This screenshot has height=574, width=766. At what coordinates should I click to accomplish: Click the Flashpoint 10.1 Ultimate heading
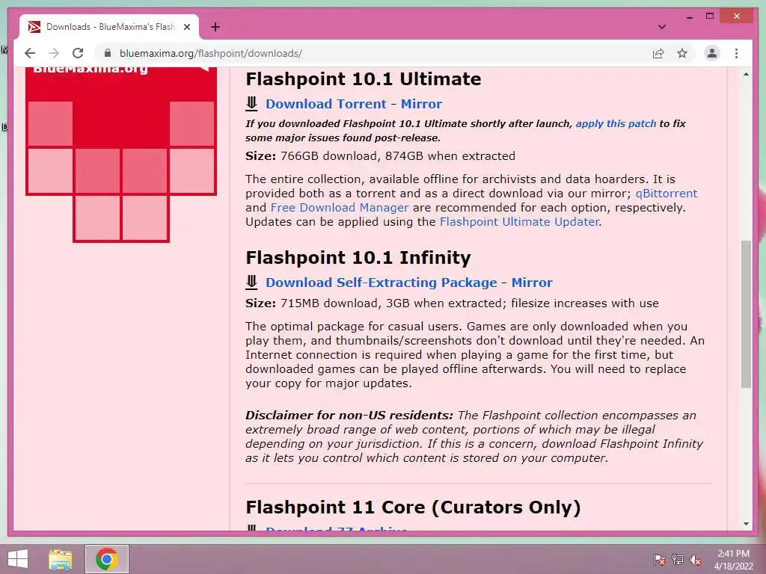(363, 79)
